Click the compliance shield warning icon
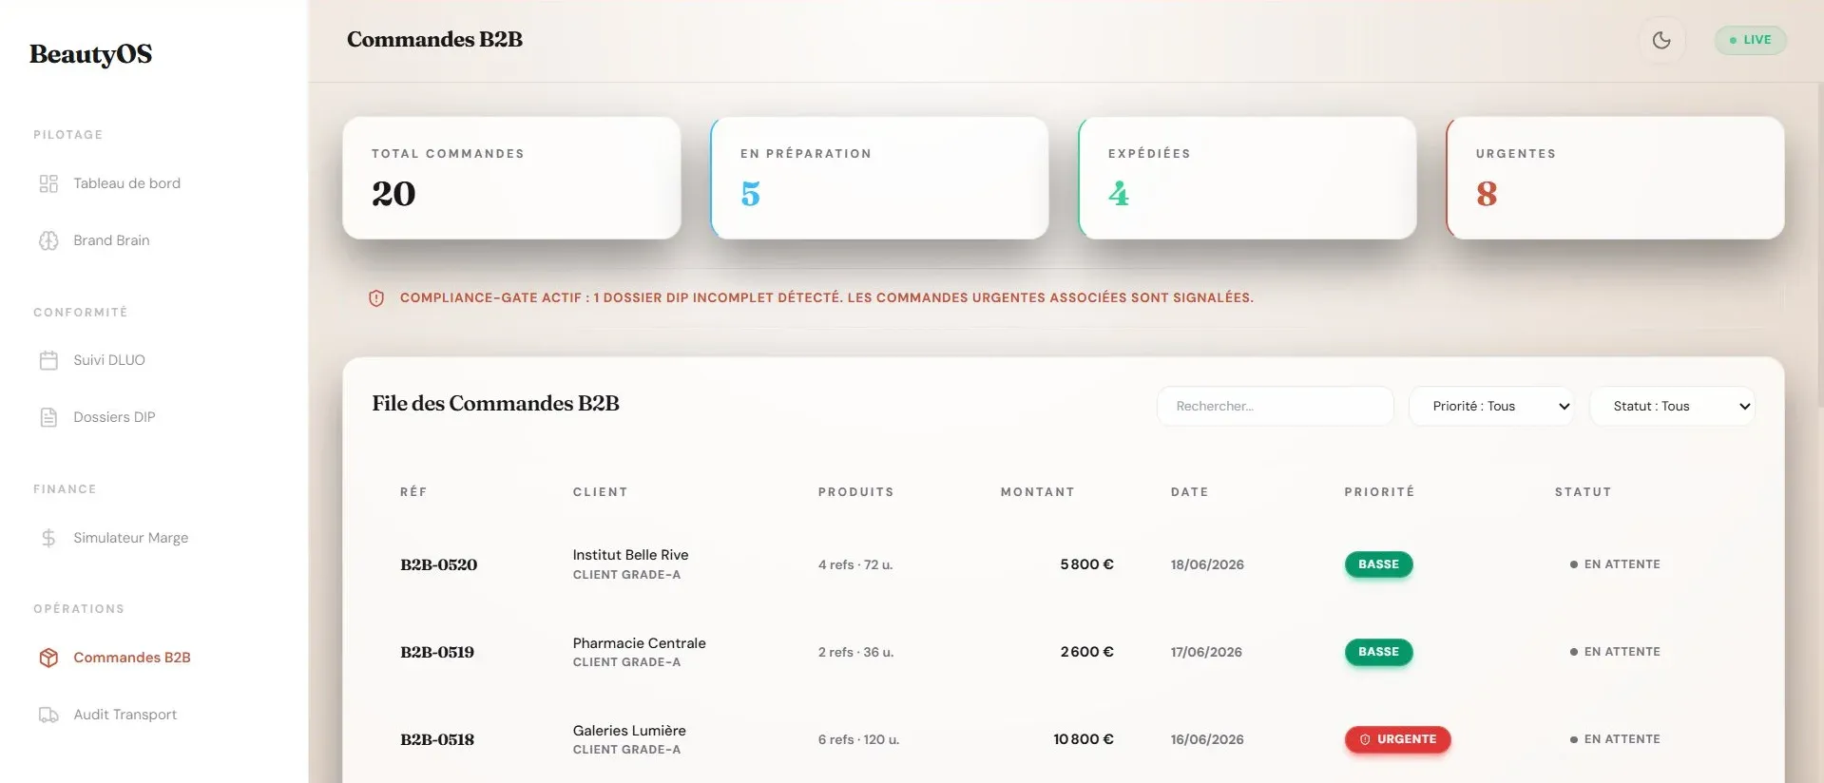1824x783 pixels. click(376, 298)
